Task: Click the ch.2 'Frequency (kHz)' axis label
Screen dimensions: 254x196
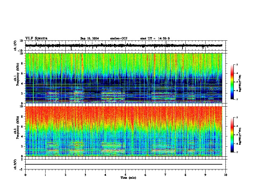Action: tap(18, 127)
